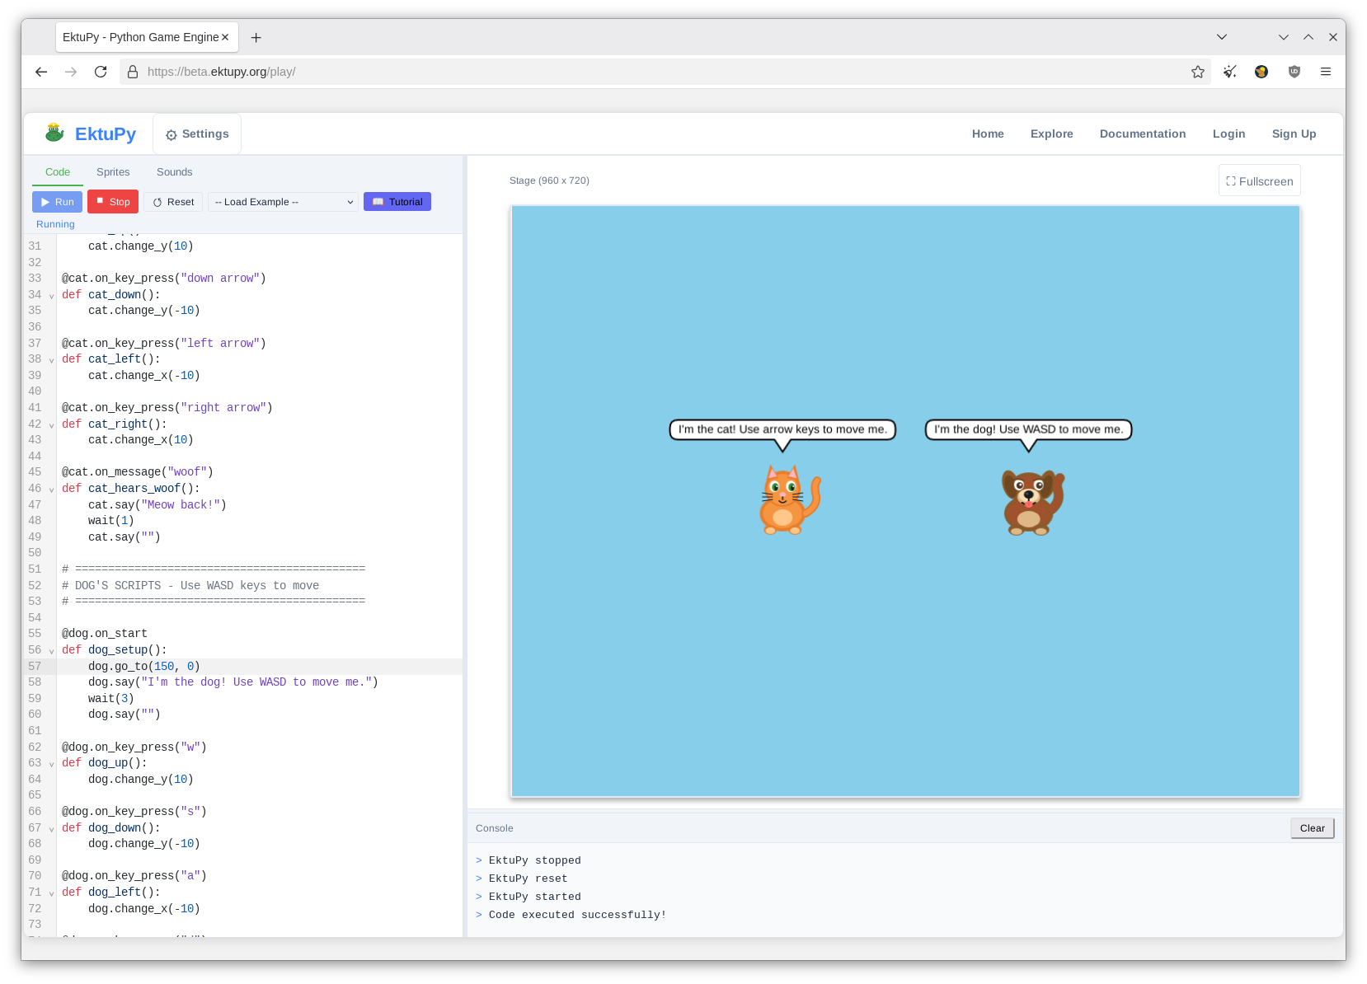Open the Load Example dropdown
The width and height of the screenshot is (1367, 984).
click(284, 202)
